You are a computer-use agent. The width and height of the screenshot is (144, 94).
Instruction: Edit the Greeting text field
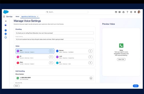click(55, 33)
